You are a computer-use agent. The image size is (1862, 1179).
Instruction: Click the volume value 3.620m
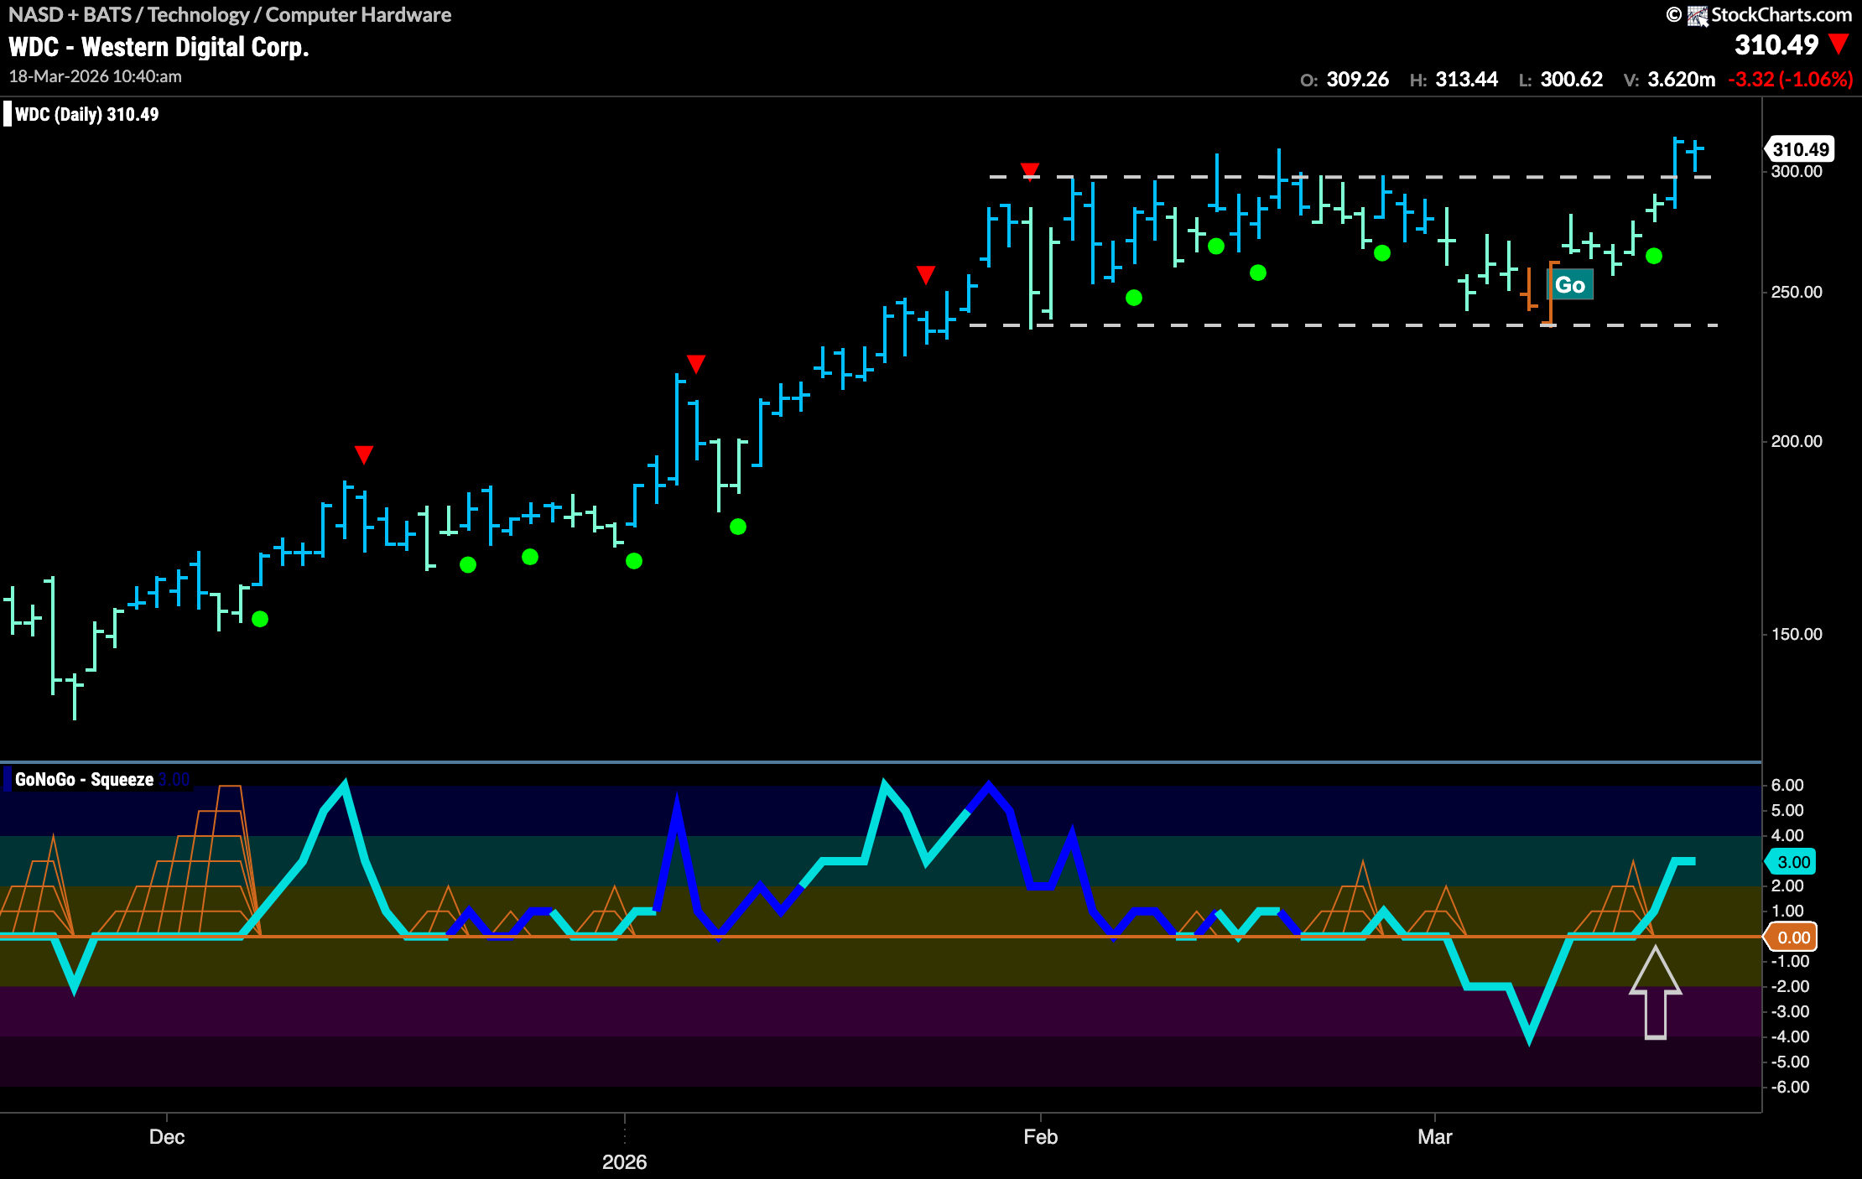pos(1681,80)
